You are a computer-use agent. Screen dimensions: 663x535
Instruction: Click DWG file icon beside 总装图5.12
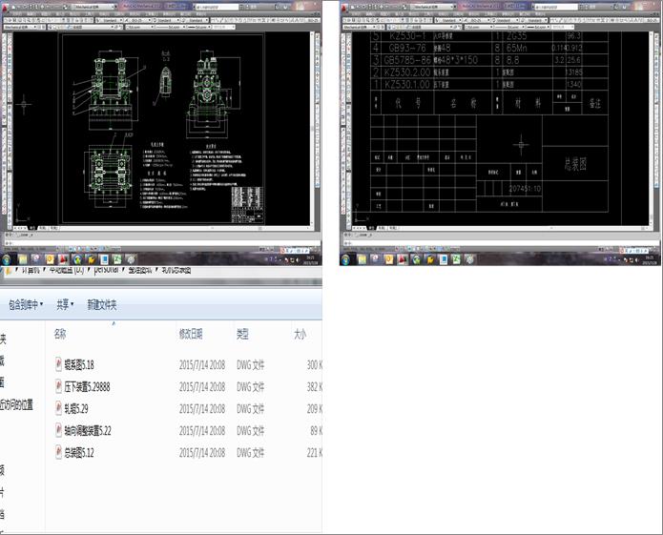[58, 453]
